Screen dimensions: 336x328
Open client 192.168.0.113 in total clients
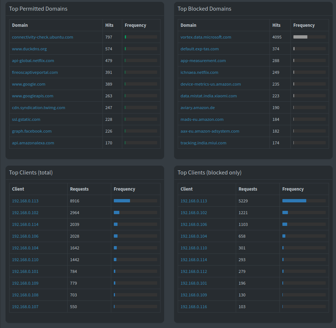(x=25, y=201)
